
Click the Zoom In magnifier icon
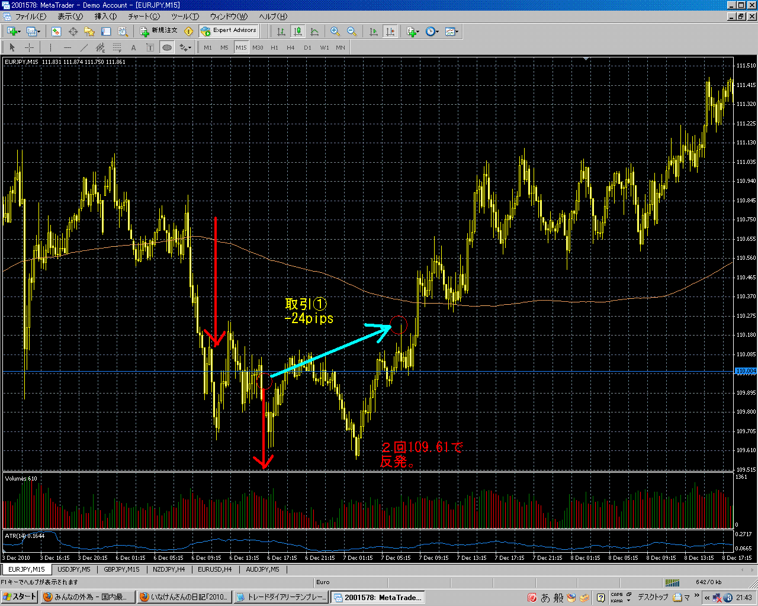(x=335, y=31)
